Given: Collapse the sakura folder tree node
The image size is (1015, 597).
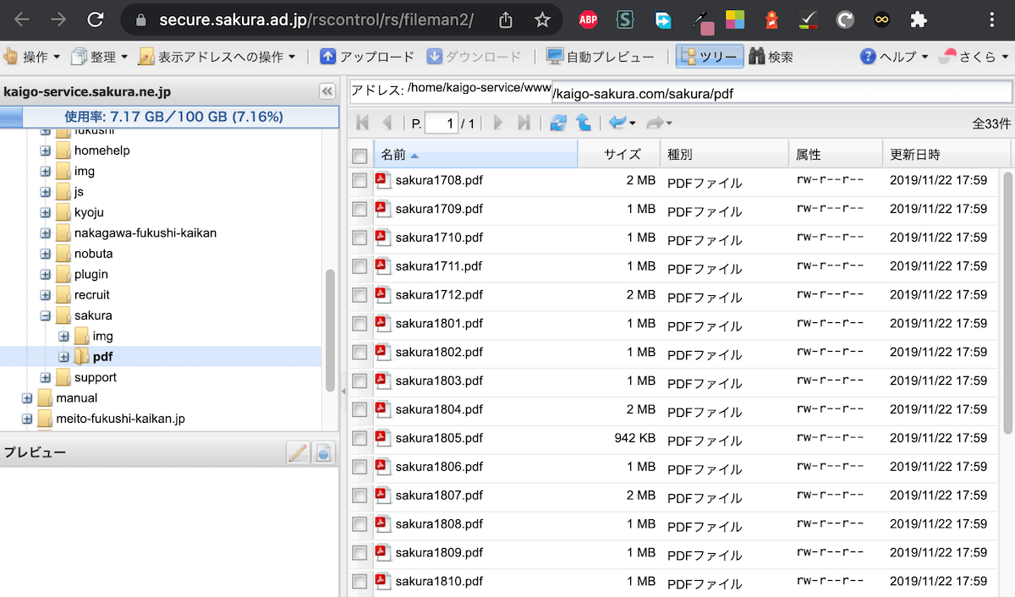Looking at the screenshot, I should 46,315.
